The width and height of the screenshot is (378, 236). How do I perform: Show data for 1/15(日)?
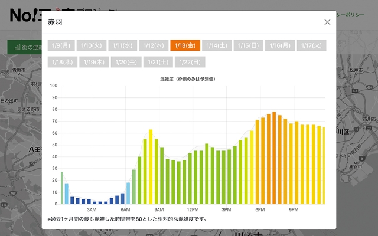247,45
